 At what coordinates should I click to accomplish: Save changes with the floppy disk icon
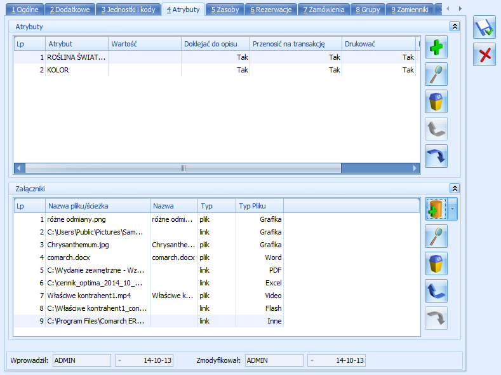(484, 27)
